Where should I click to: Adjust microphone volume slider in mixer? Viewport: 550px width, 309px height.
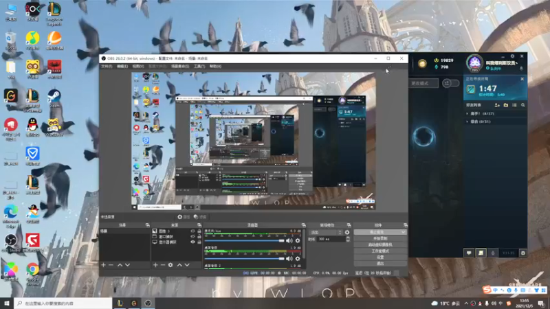click(x=245, y=241)
